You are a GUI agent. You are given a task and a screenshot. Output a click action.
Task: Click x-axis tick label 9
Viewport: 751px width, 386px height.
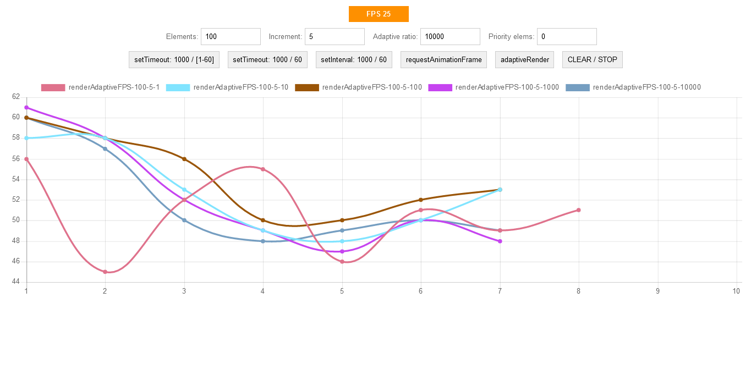[657, 291]
